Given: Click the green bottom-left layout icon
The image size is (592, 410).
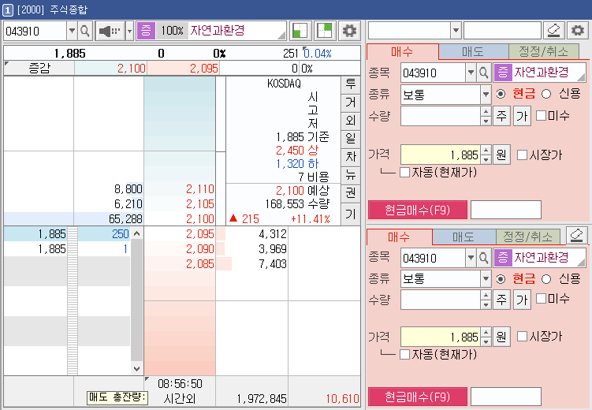Looking at the screenshot, I should 300,31.
